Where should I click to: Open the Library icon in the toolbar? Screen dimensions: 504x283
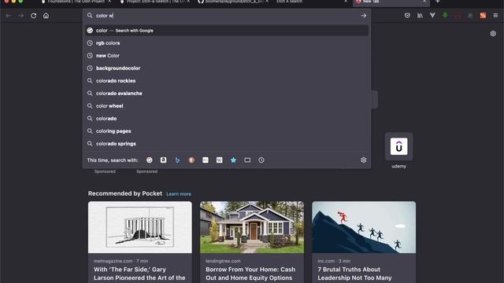click(x=420, y=16)
